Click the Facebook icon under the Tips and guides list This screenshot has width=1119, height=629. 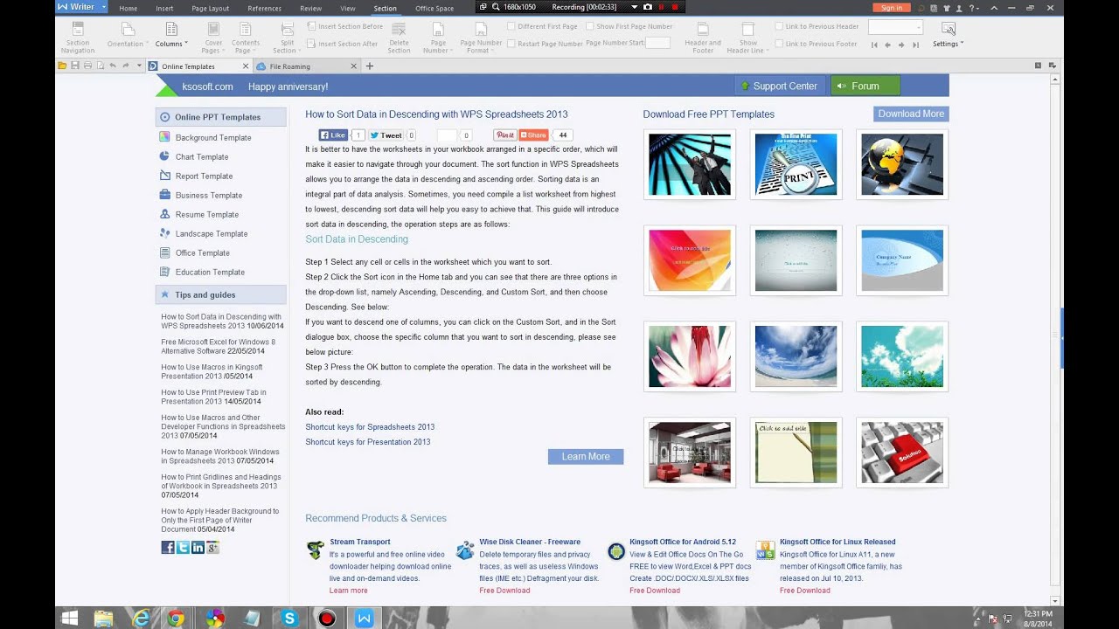point(168,548)
